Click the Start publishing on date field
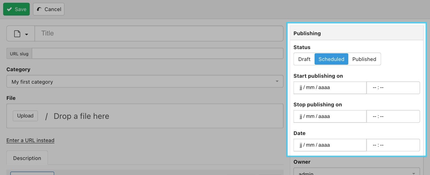 coord(330,88)
